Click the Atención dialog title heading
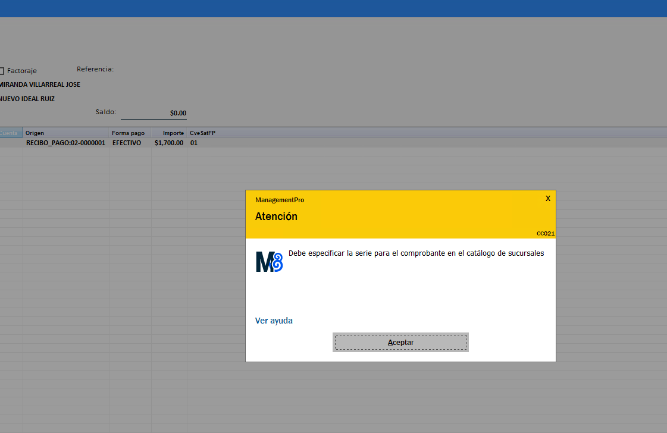667x433 pixels. click(276, 216)
